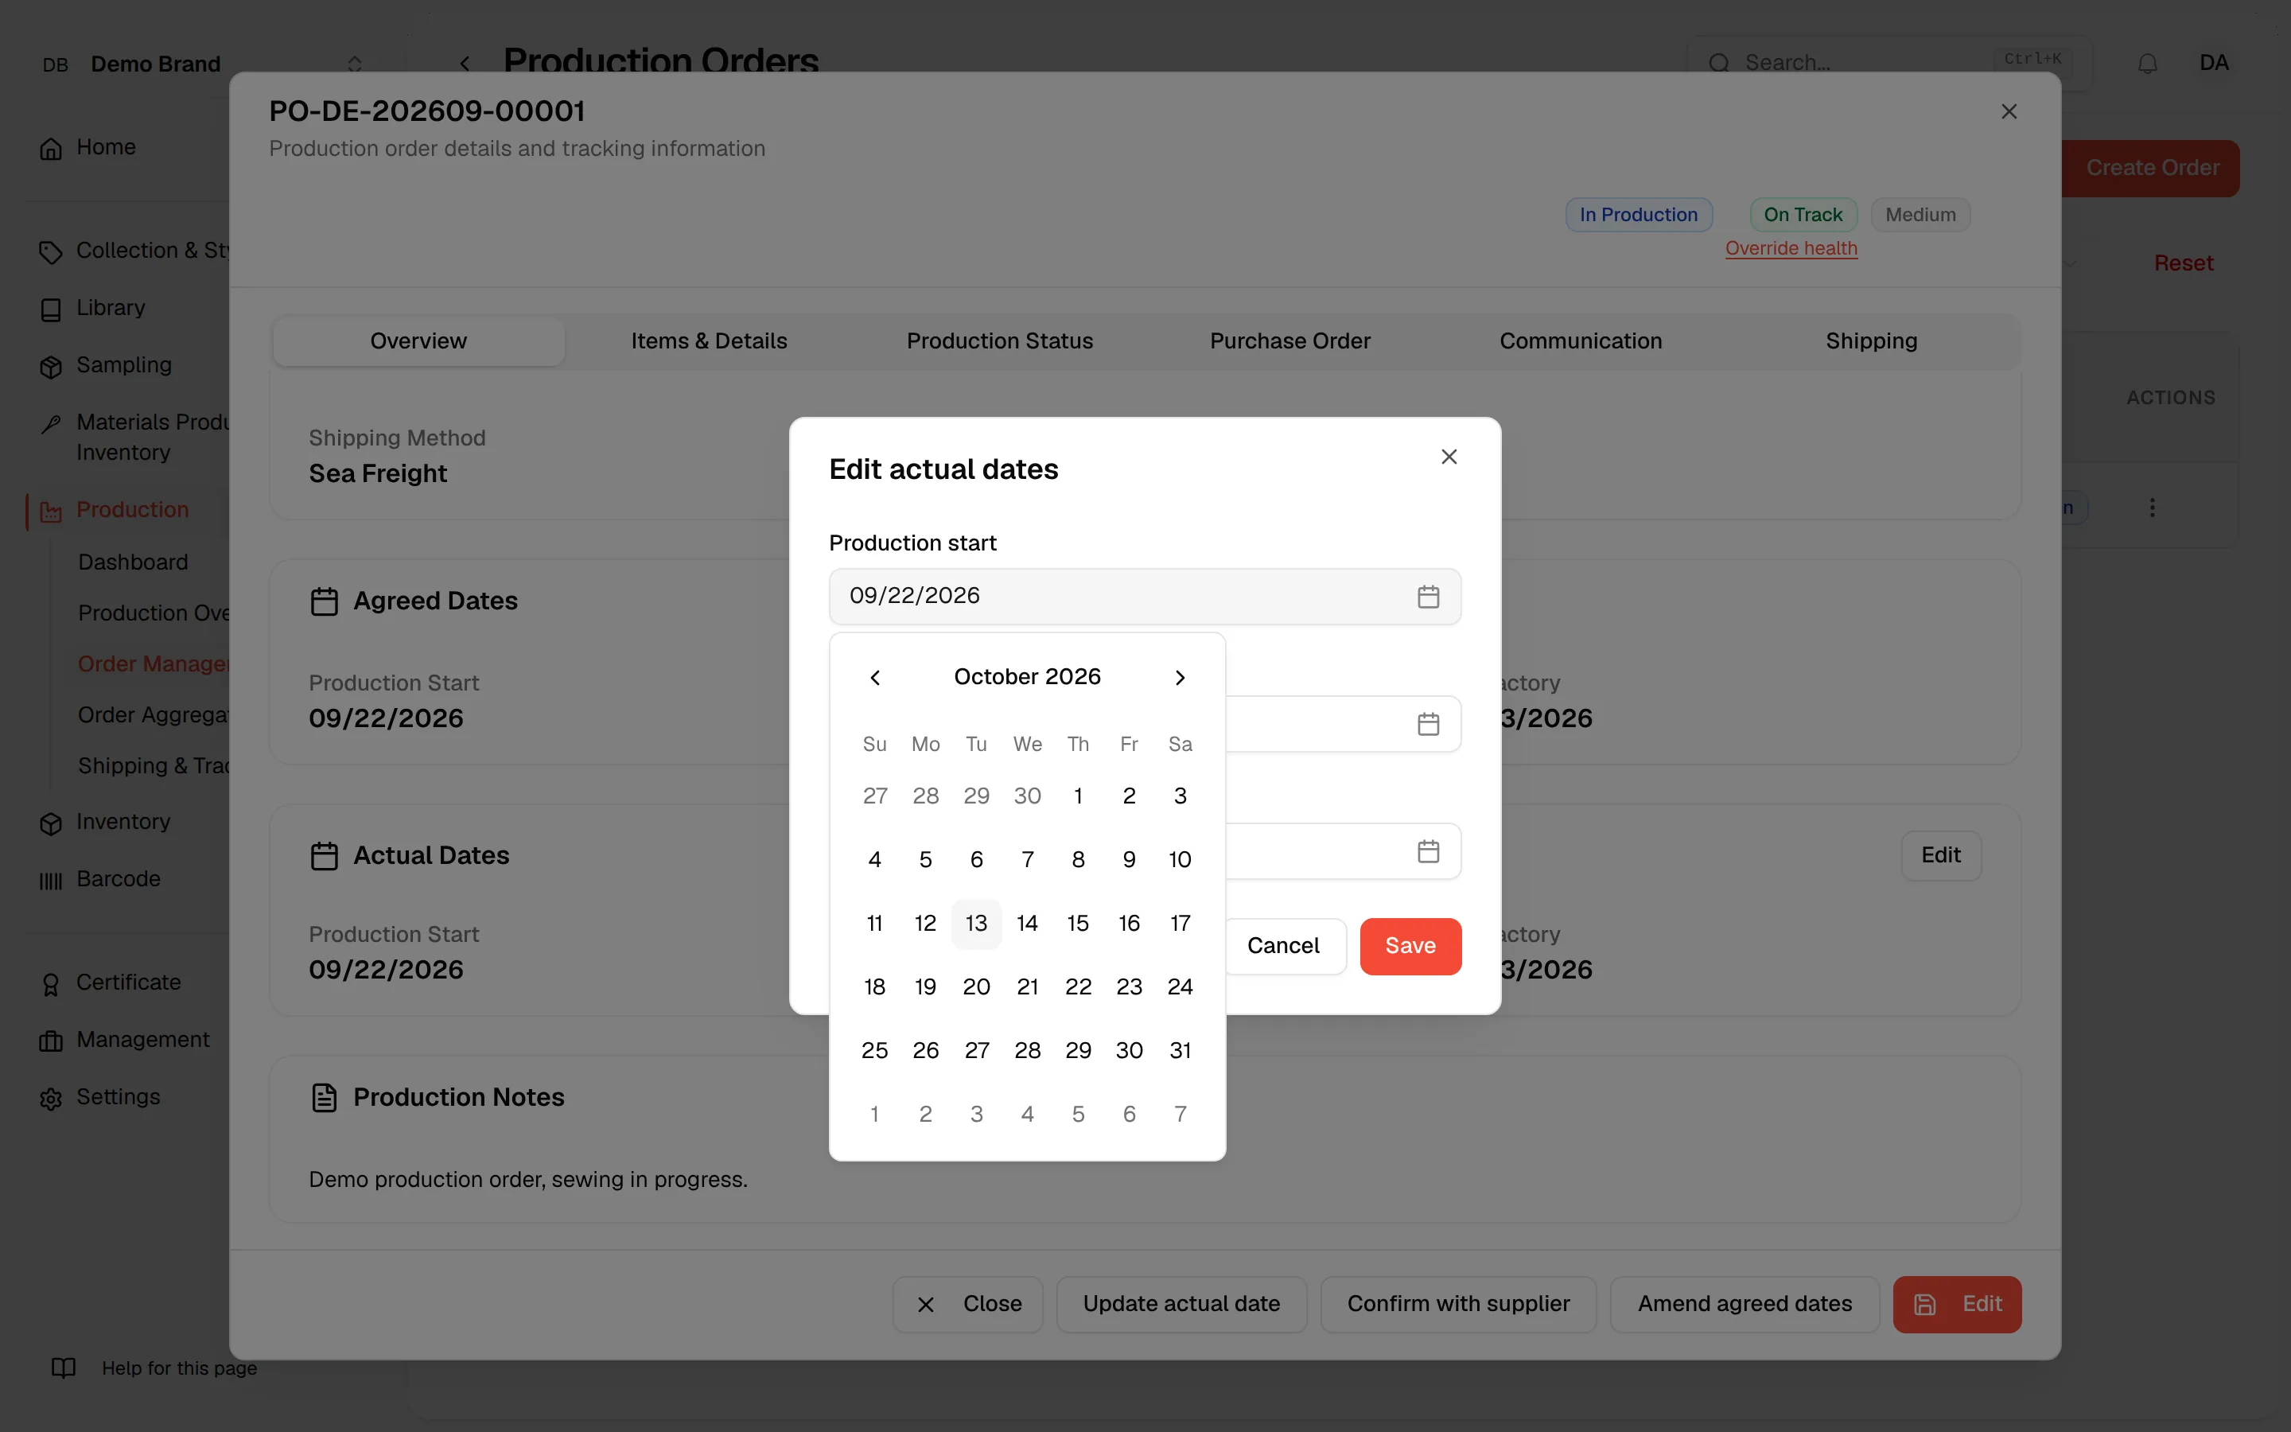Click the Production start date input

1145,596
